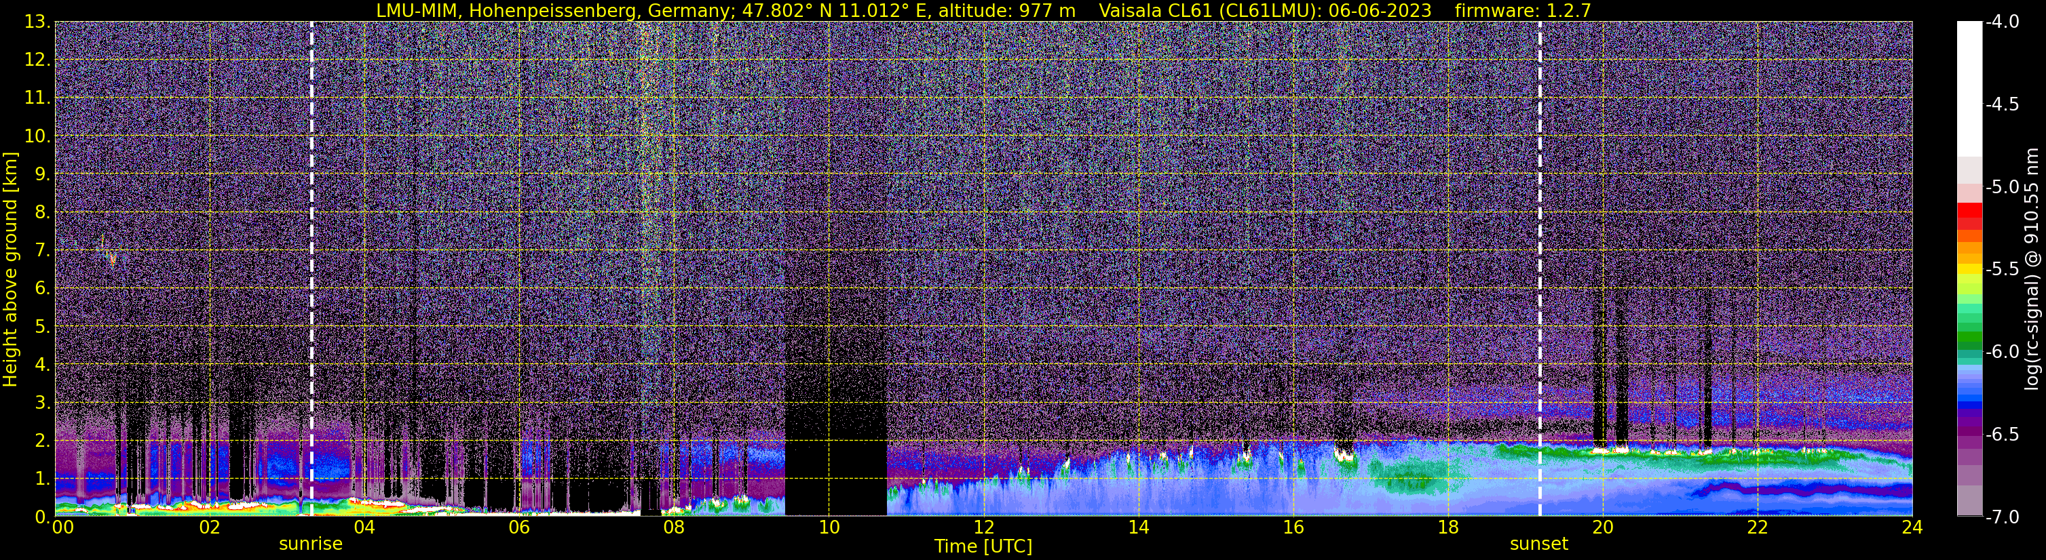Click the height axis tick '6.'
Image resolution: width=2046 pixels, height=560 pixels.
coord(42,288)
